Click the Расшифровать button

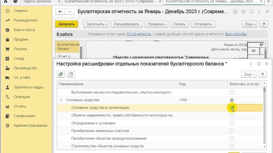click(x=127, y=24)
